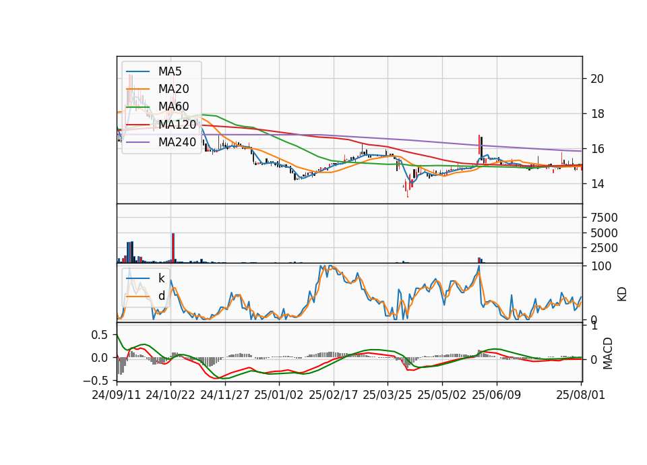Click the date label 24/09/11
This screenshot has width=647, height=465.
117,395
